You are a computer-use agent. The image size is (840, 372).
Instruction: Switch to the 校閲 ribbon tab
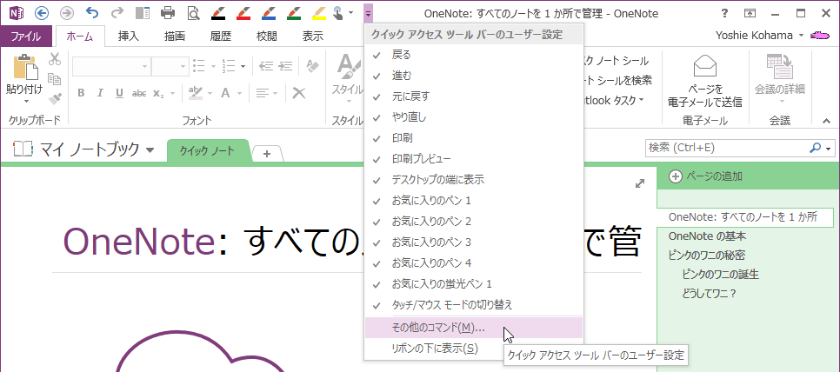point(267,37)
